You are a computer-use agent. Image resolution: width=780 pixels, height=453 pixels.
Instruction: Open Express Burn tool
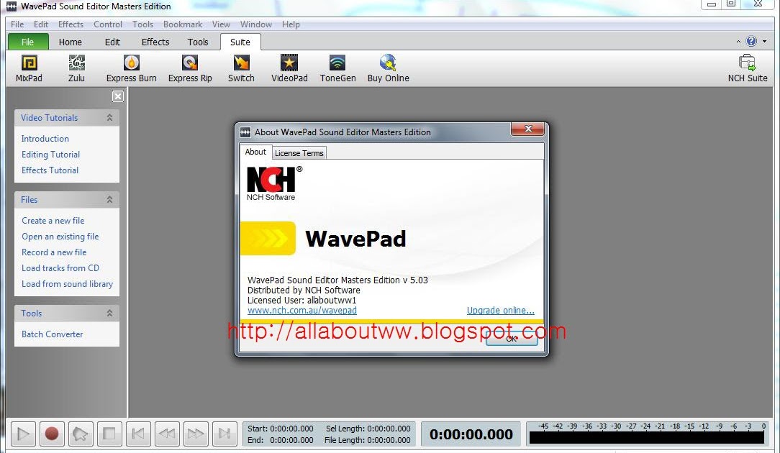[132, 68]
